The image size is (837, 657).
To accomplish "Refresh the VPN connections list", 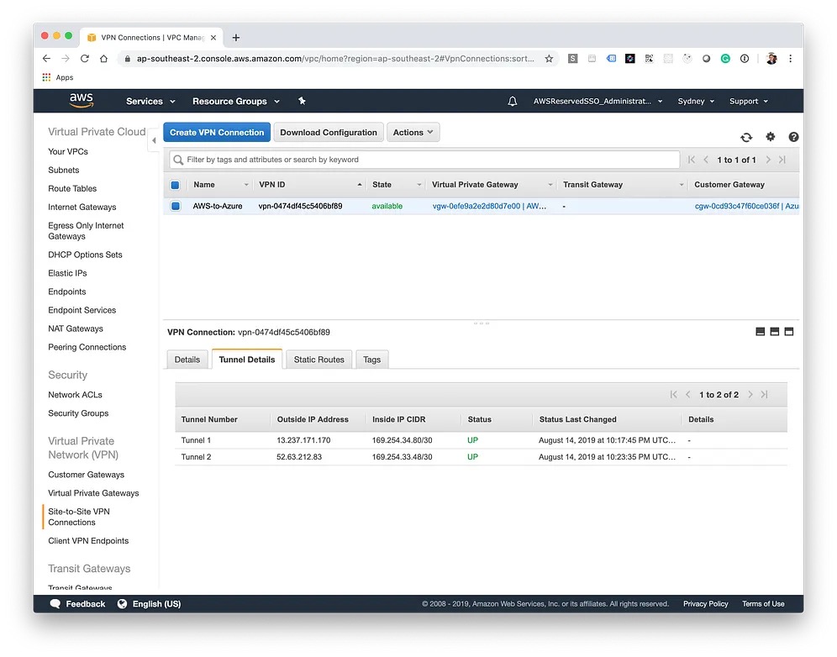I will 746,137.
